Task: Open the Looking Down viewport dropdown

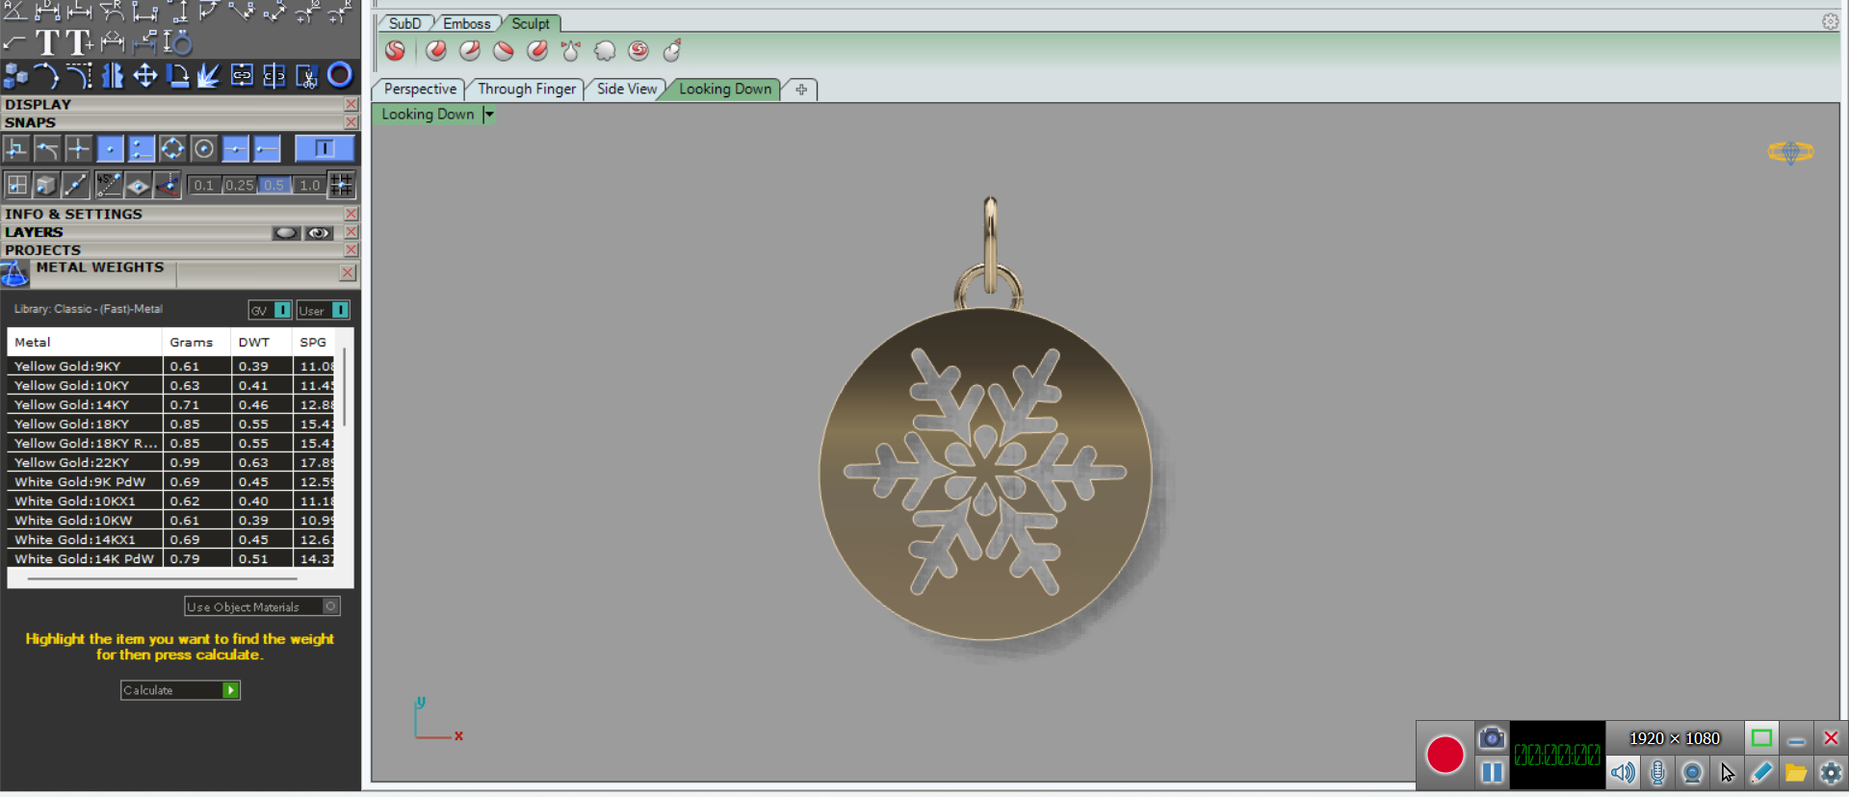Action: [489, 115]
